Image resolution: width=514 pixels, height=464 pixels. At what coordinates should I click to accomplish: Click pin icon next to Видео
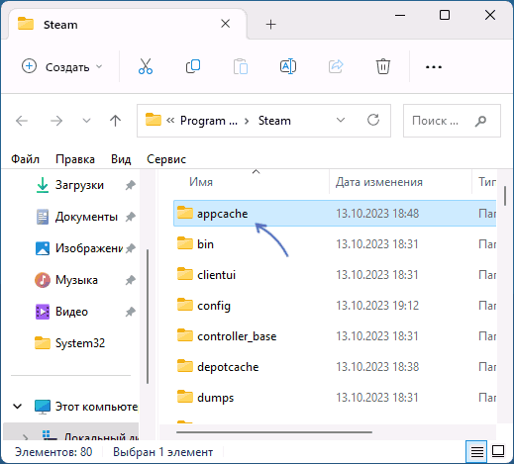pos(131,312)
